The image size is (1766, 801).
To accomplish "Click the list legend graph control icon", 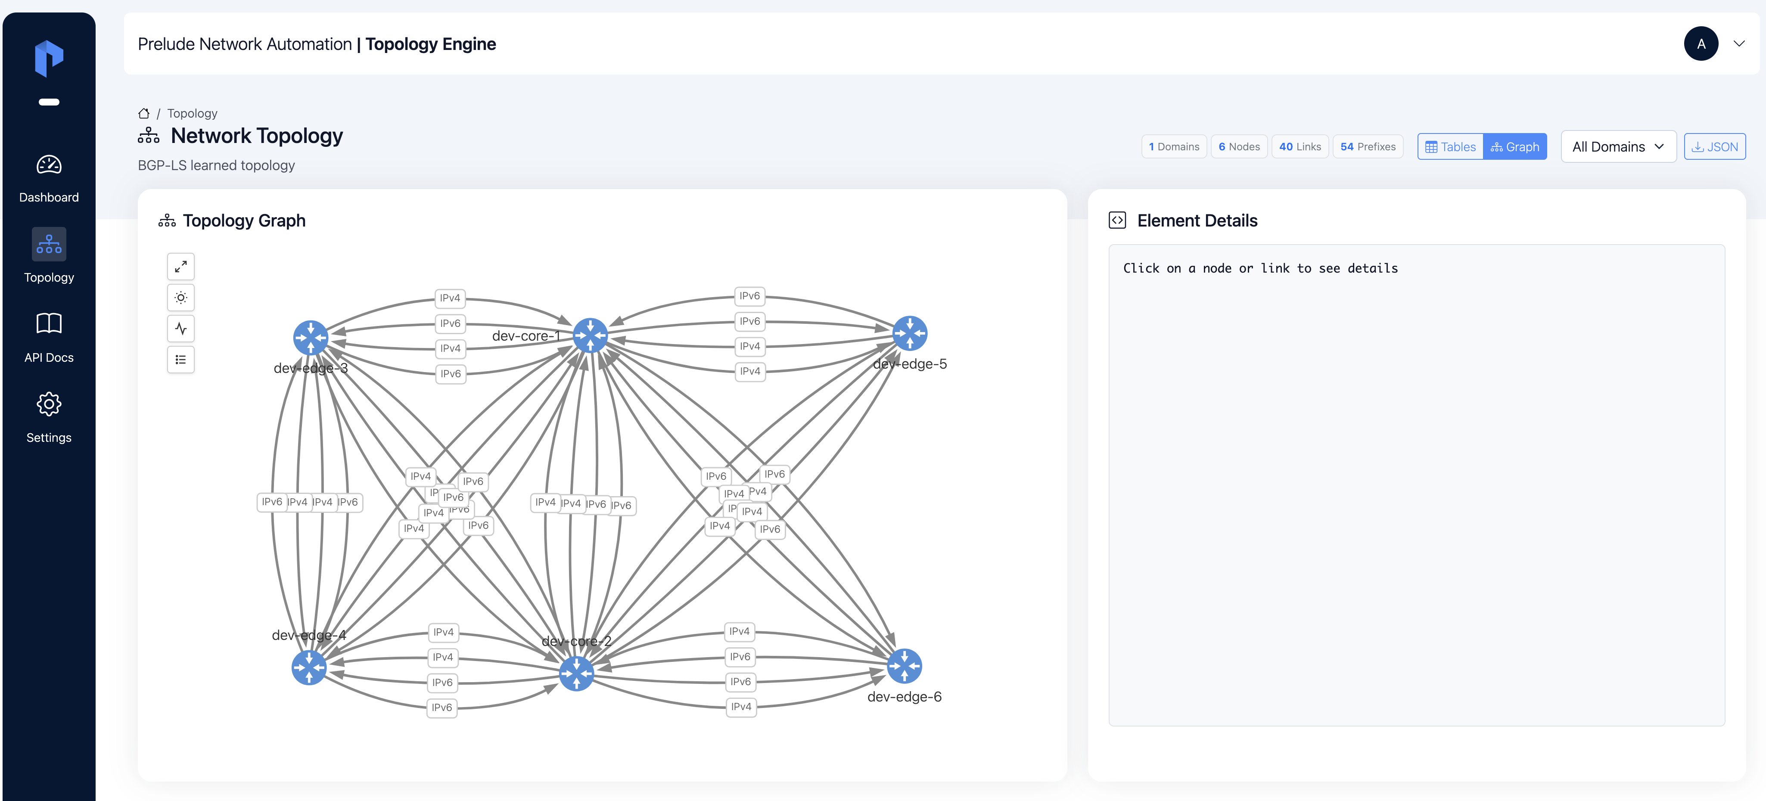I will click(x=181, y=359).
